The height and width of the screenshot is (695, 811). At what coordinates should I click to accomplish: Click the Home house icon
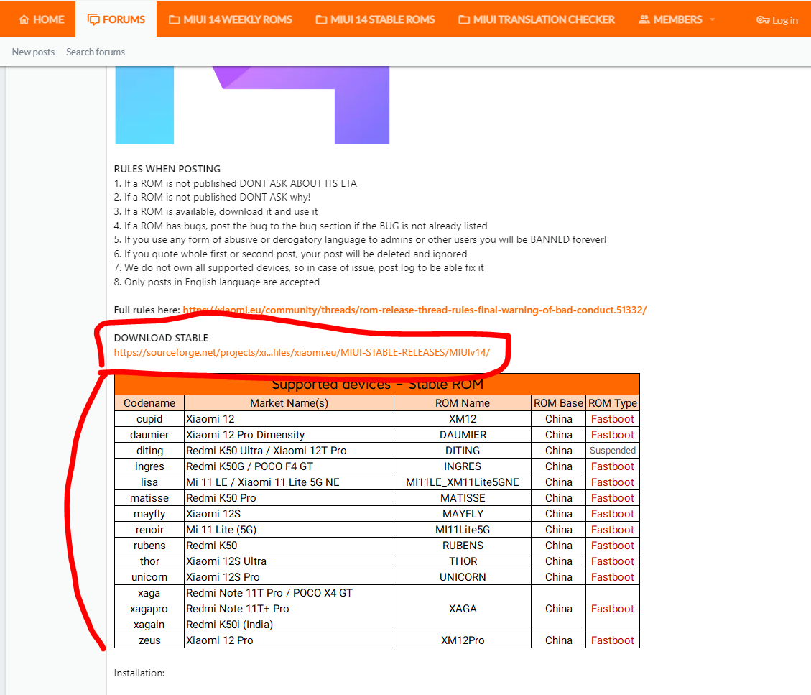click(x=24, y=19)
